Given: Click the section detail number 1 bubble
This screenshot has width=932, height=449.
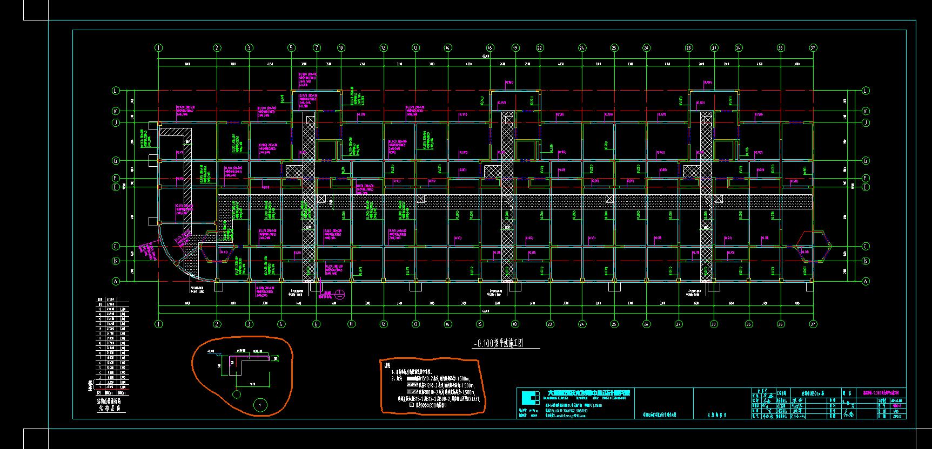Looking at the screenshot, I should click(260, 404).
